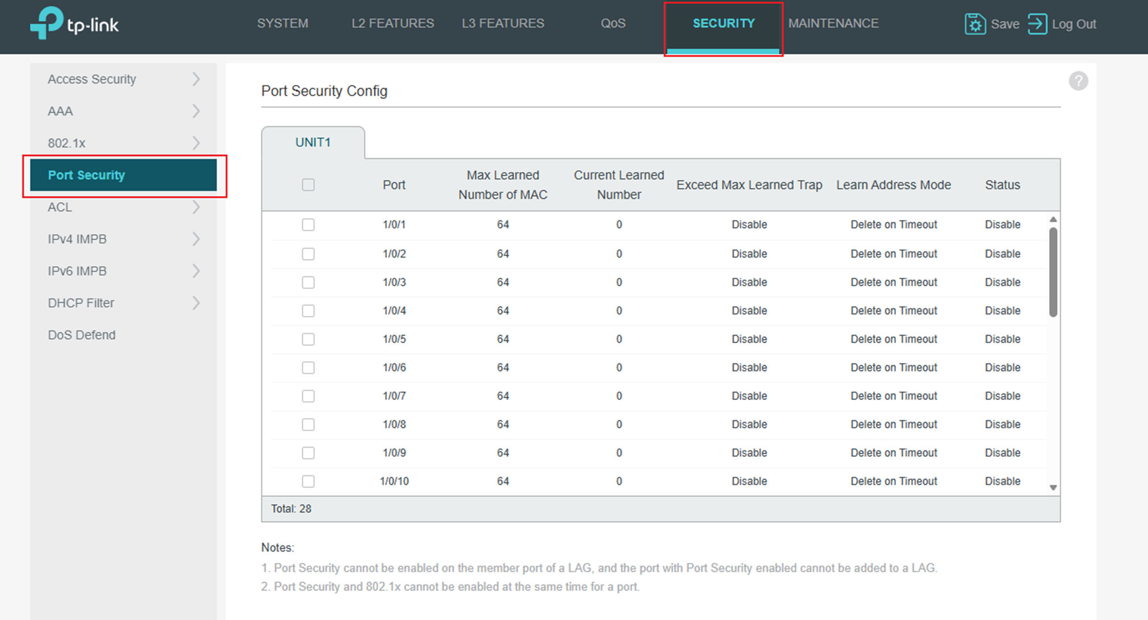Select DoS Defend in the sidebar
This screenshot has width=1148, height=620.
(x=81, y=334)
